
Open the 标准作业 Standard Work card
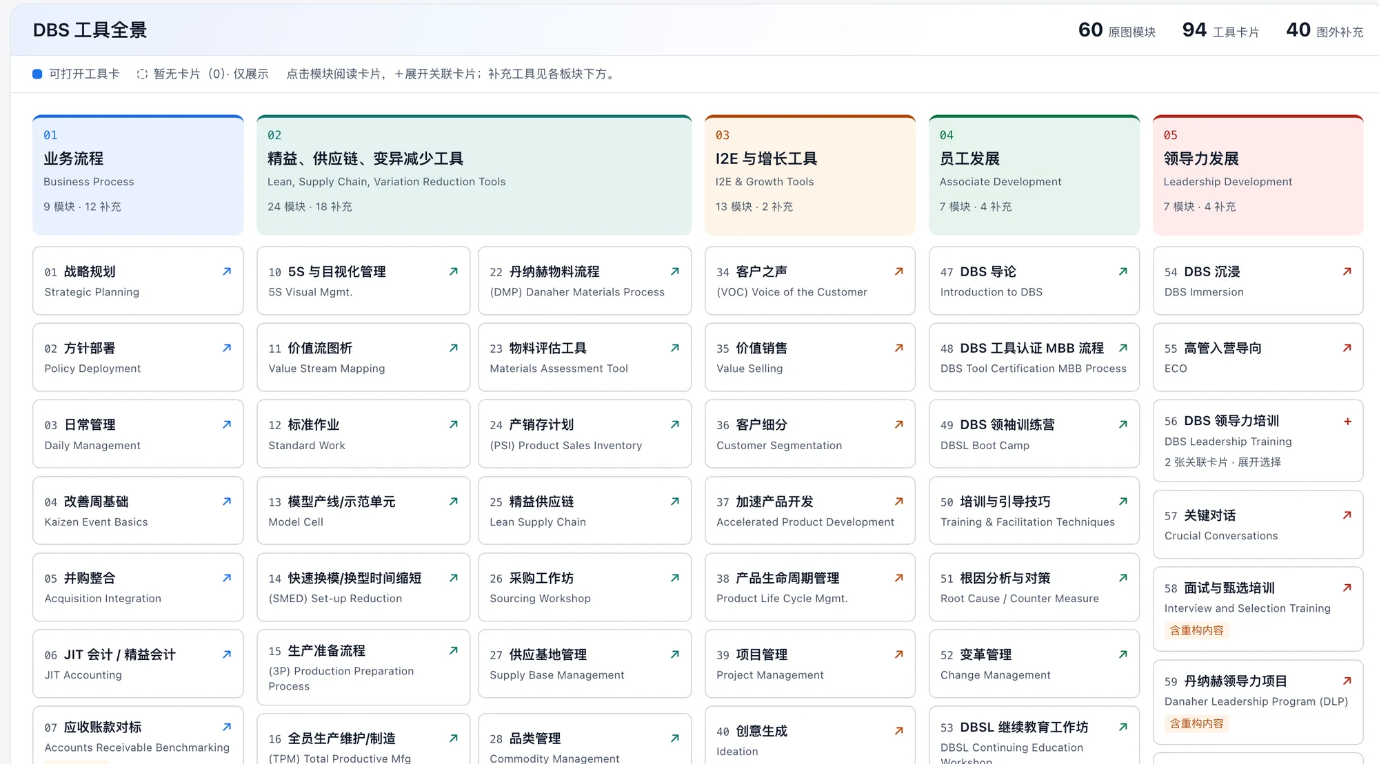pos(363,434)
